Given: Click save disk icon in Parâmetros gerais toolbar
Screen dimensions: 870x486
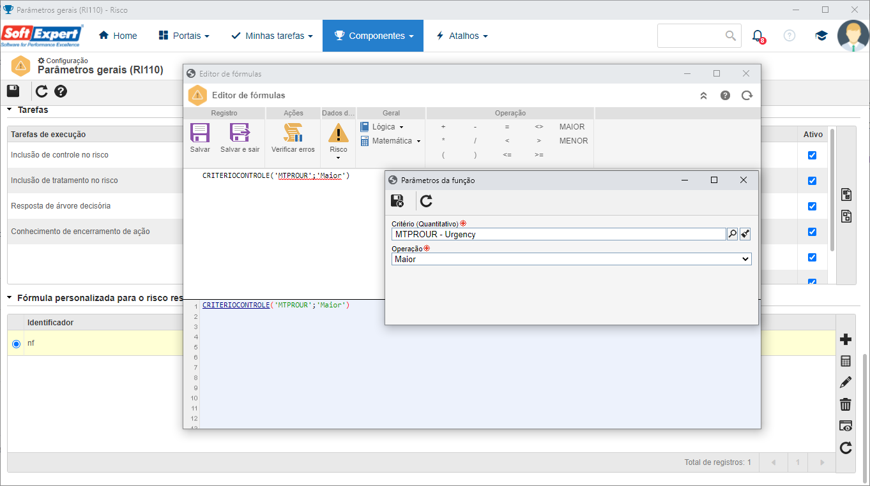Looking at the screenshot, I should [13, 91].
